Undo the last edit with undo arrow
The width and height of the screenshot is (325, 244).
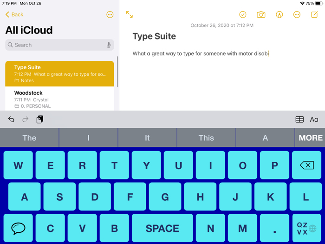[x=11, y=119]
